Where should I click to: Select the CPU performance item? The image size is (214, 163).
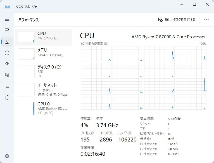pyautogui.click(x=44, y=37)
